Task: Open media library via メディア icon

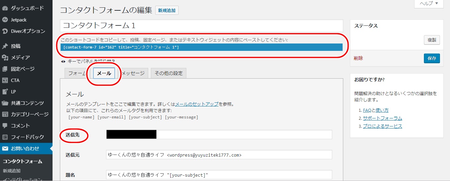Action: (x=5, y=58)
